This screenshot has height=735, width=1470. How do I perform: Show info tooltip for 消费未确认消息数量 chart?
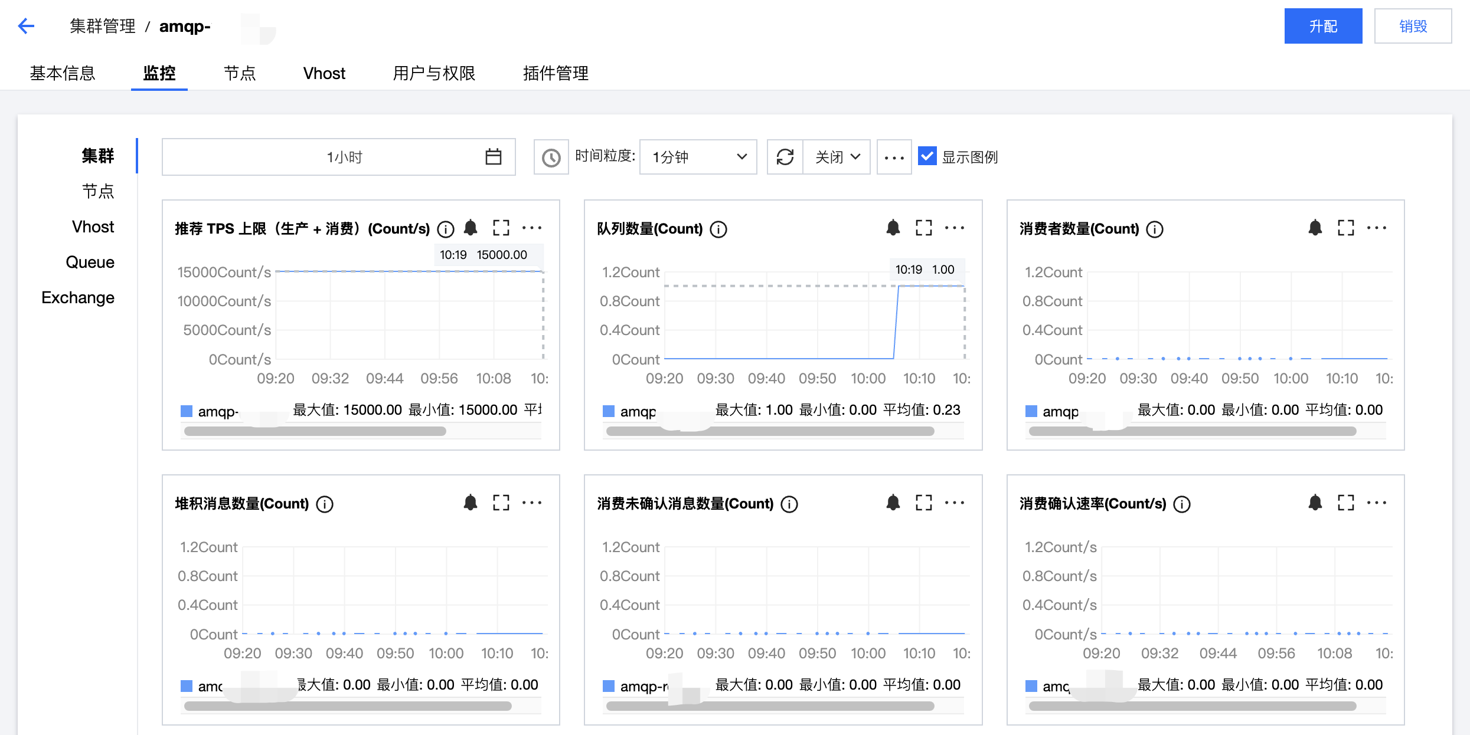click(x=789, y=504)
